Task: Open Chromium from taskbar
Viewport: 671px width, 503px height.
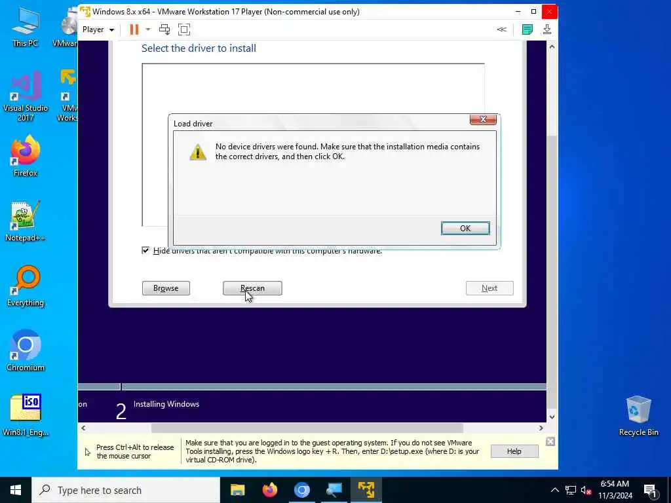Action: [301, 490]
